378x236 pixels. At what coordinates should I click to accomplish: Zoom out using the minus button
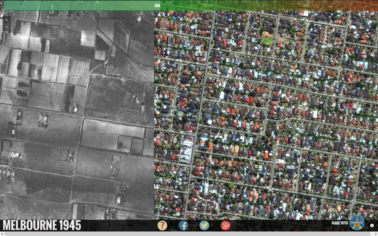[x=7, y=27]
